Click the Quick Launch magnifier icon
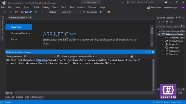This screenshot has height=104, width=186. pos(166,2)
